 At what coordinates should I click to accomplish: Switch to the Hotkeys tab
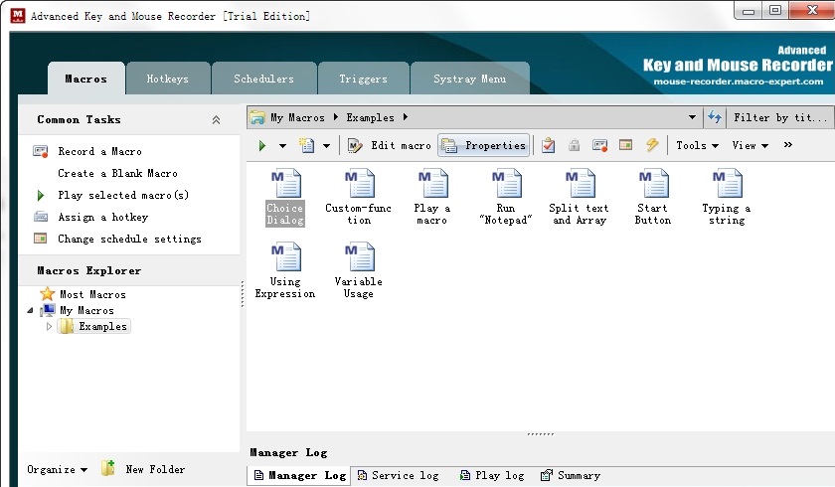pos(167,79)
